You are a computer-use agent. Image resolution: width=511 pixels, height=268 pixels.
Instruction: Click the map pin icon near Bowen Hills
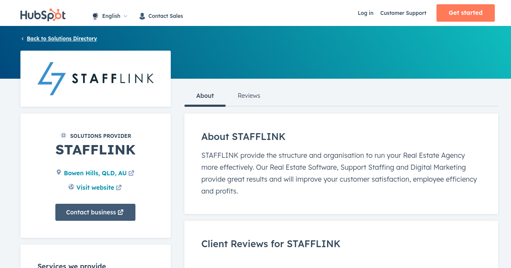pos(59,172)
